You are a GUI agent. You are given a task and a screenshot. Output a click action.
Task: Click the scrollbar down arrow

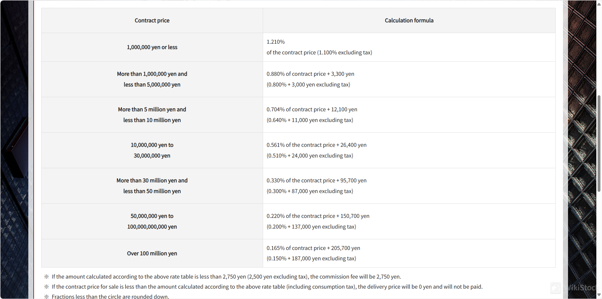(x=599, y=295)
